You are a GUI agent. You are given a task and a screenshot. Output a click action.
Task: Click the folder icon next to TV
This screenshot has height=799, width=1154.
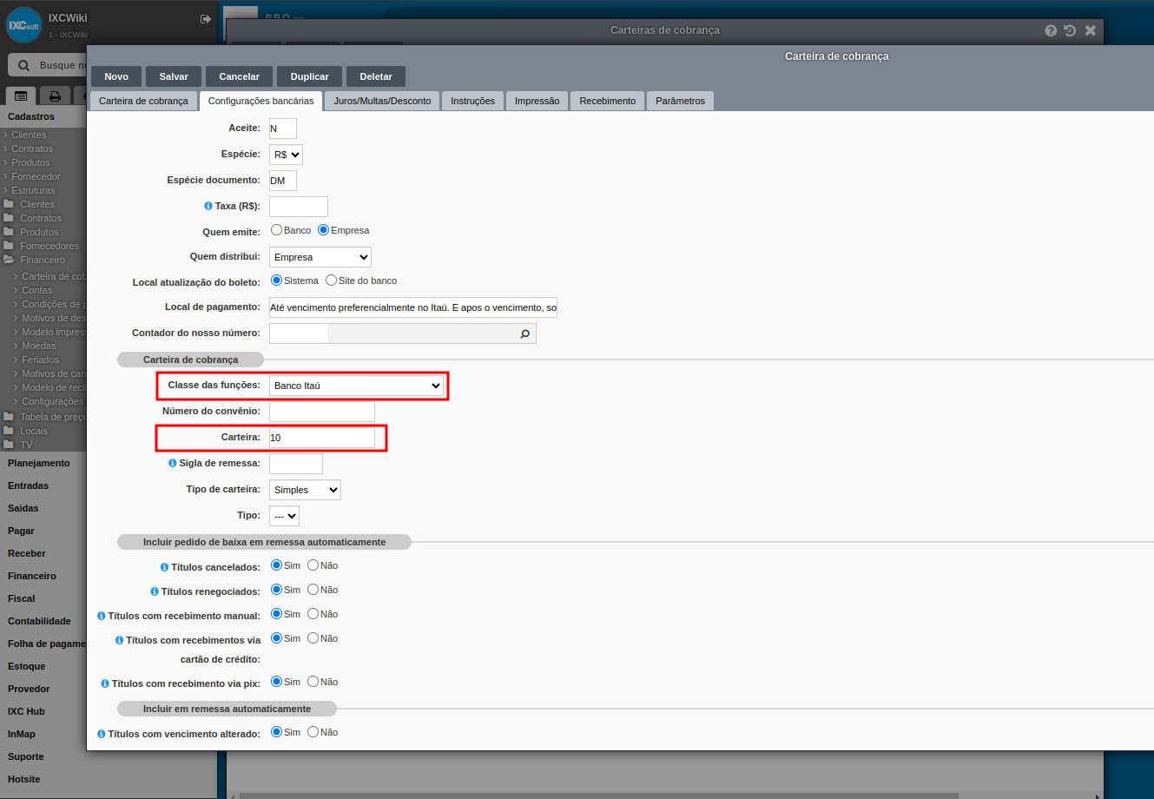(9, 445)
